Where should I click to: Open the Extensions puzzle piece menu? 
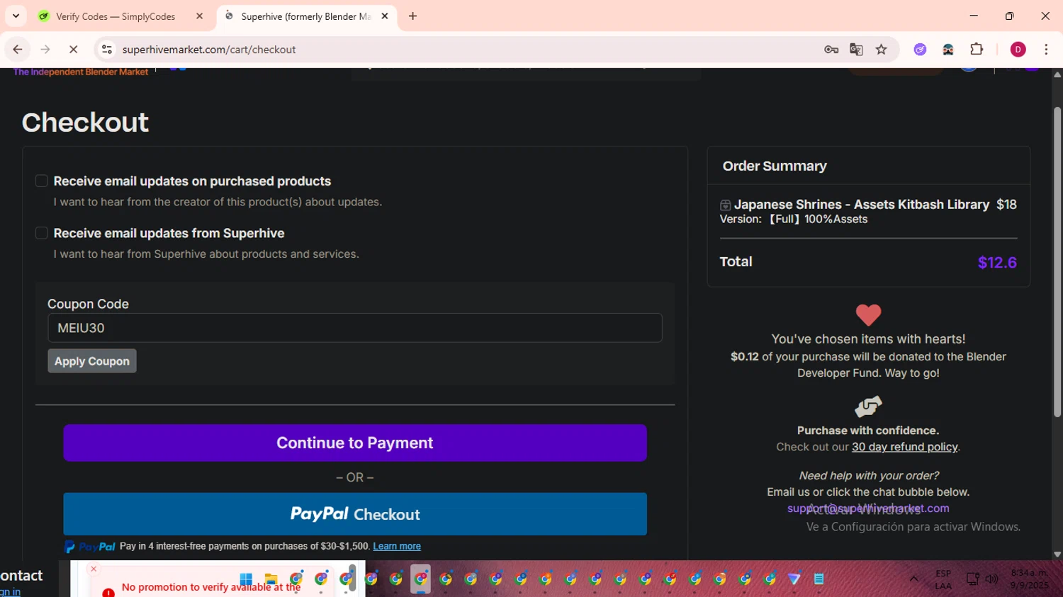pyautogui.click(x=977, y=50)
